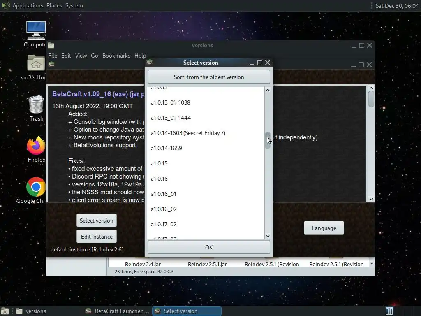Click the version list scrollbar thumb

pyautogui.click(x=268, y=140)
